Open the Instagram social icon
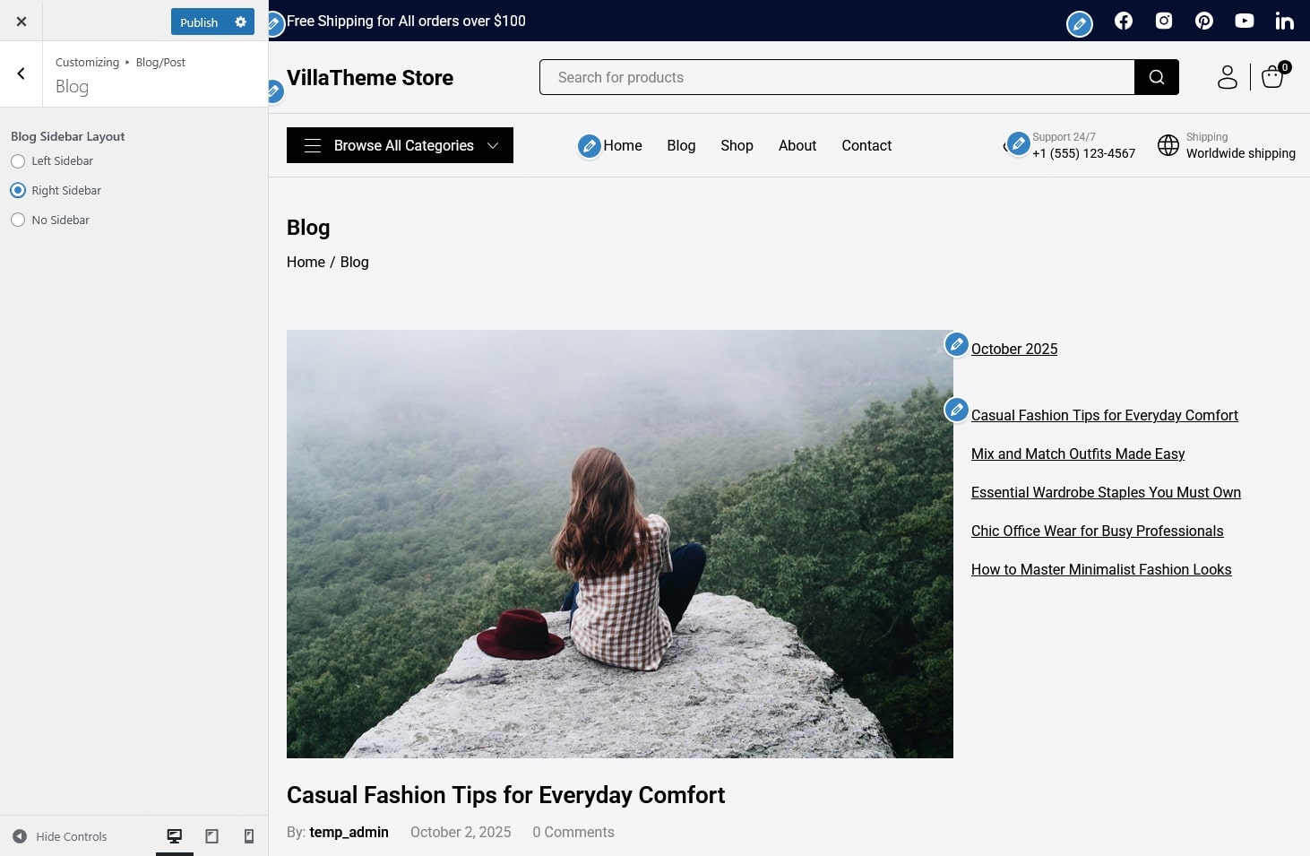1310x856 pixels. [x=1163, y=21]
